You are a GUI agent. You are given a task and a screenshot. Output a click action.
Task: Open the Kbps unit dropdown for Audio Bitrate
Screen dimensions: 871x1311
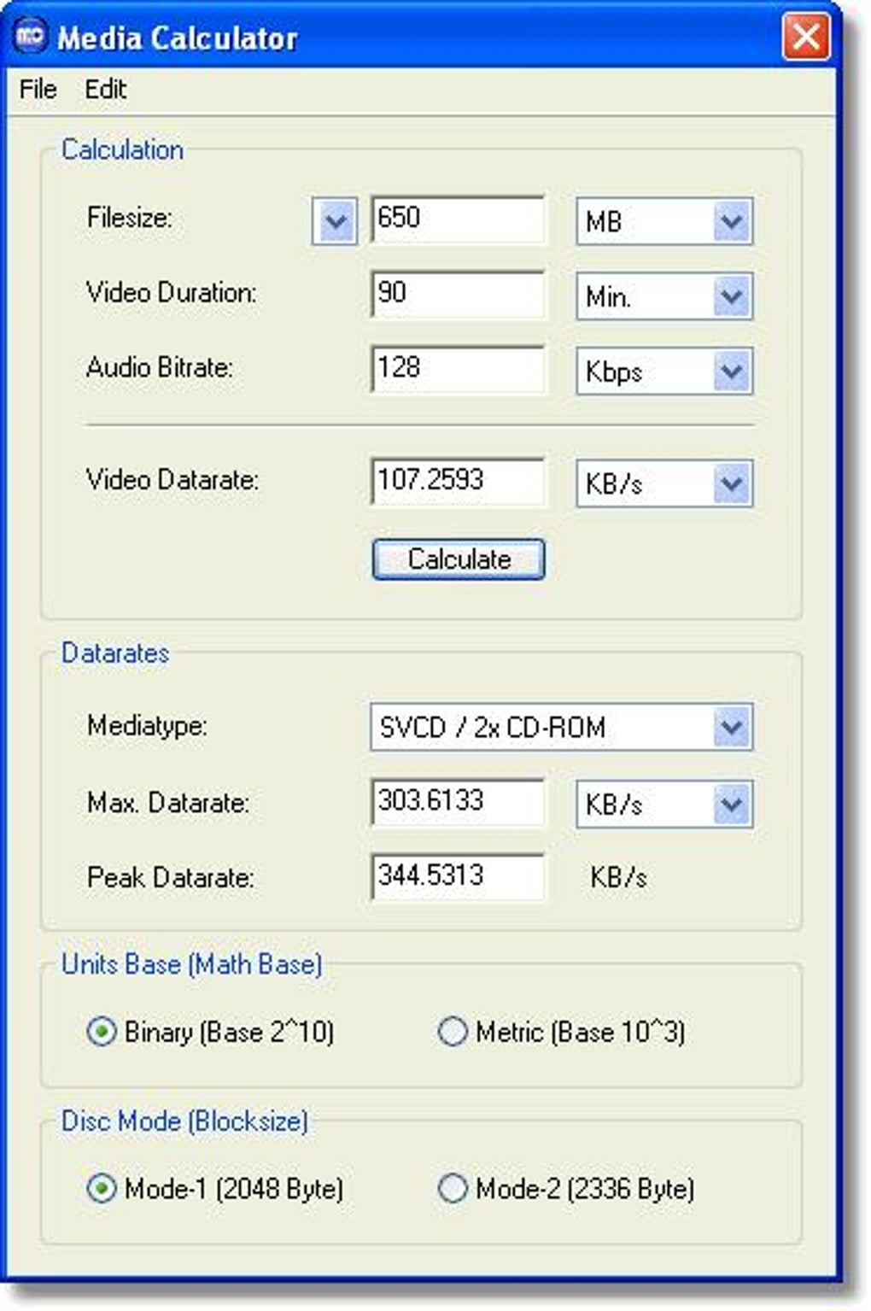coord(730,372)
